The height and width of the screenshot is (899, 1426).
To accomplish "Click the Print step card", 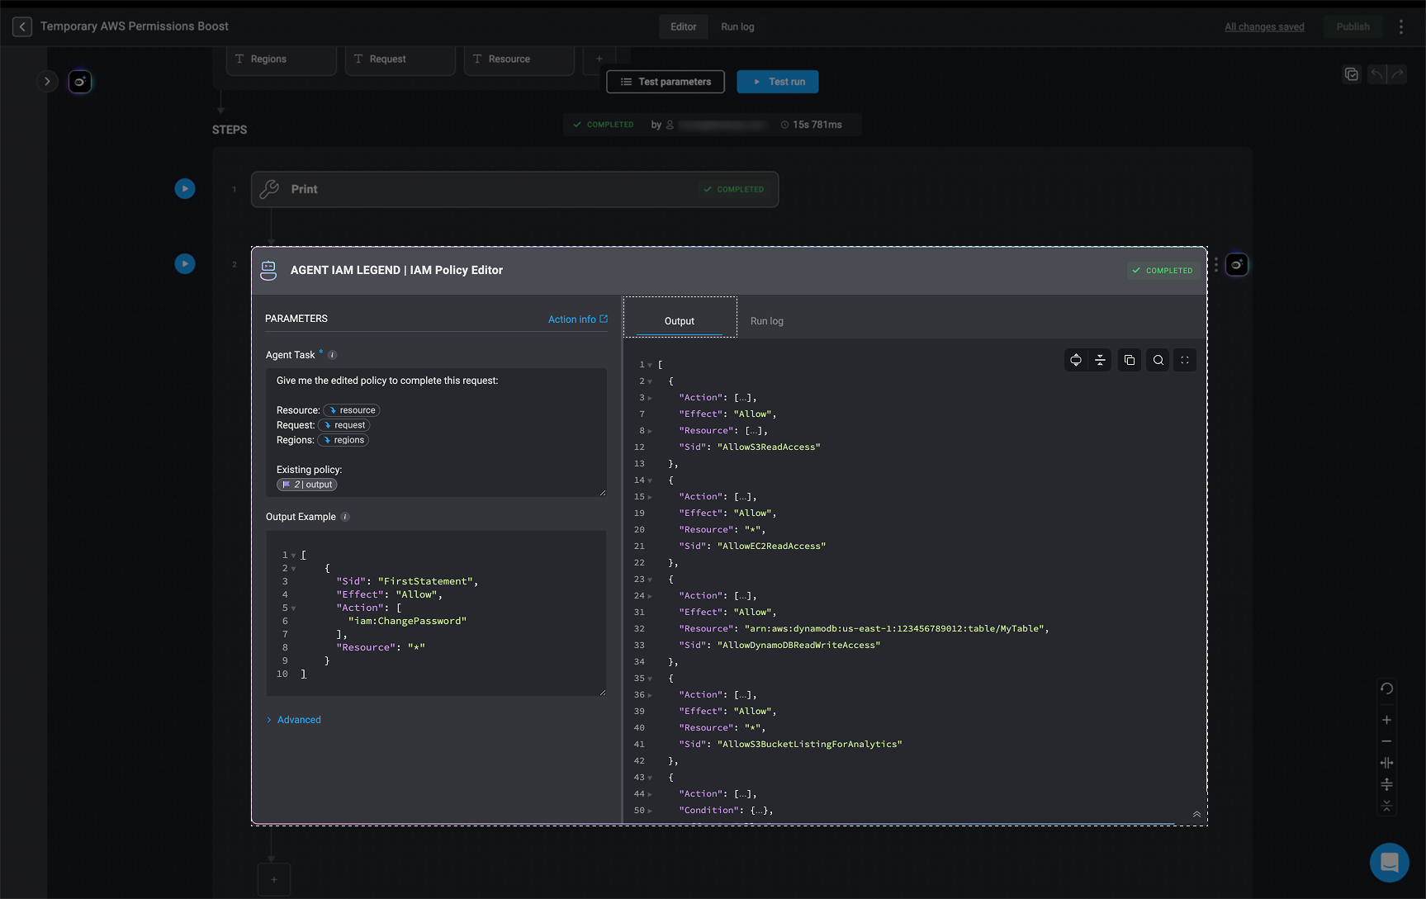I will [514, 189].
